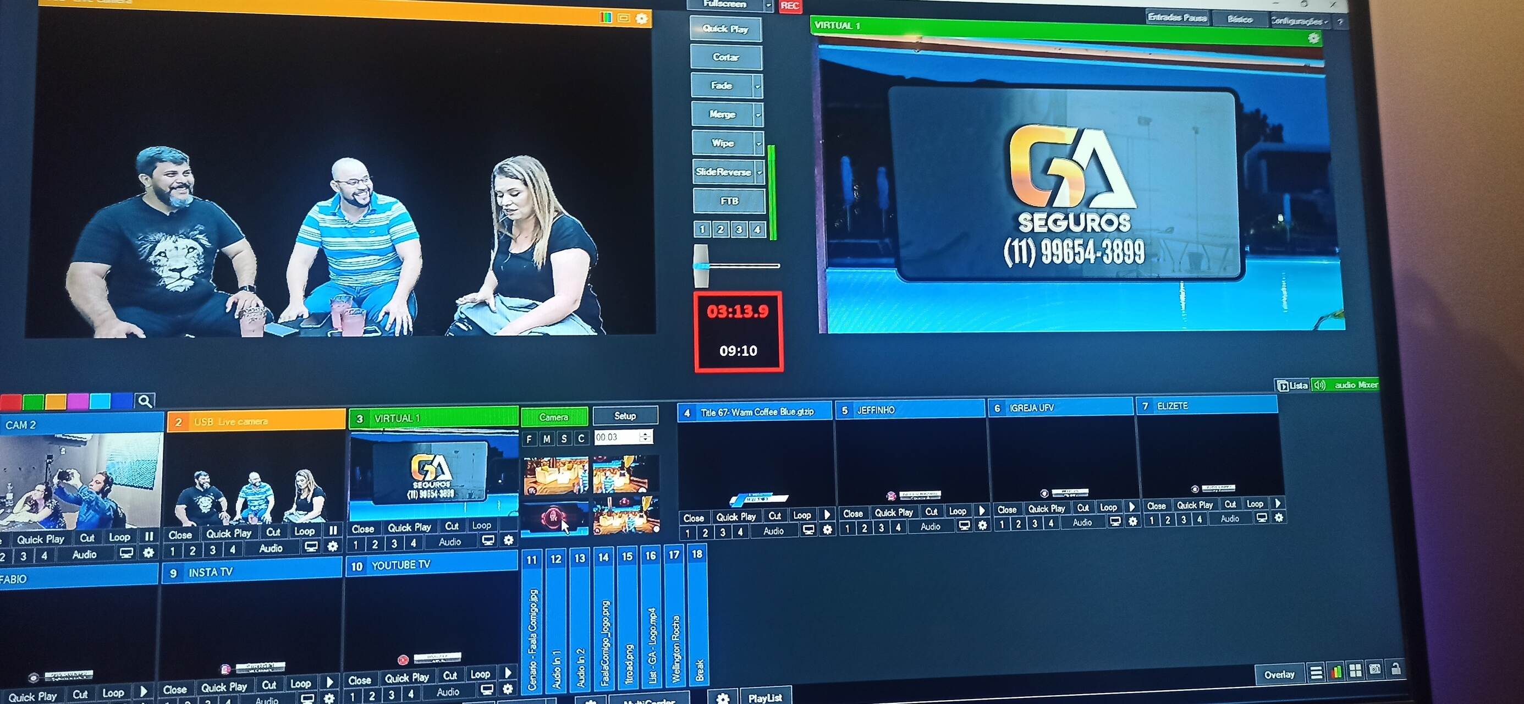This screenshot has width=1524, height=704.
Task: Toggle Audio on USB Live camera input
Action: point(271,548)
